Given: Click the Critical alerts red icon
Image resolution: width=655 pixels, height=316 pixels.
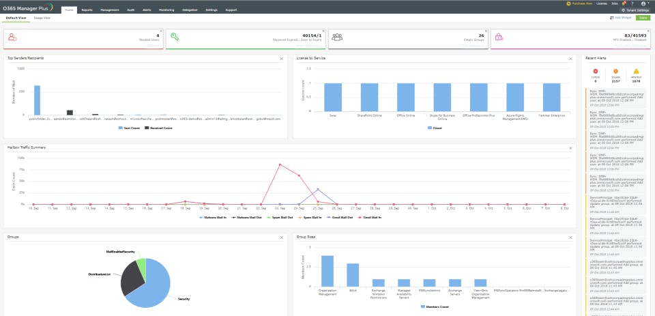Looking at the screenshot, I should (x=596, y=70).
